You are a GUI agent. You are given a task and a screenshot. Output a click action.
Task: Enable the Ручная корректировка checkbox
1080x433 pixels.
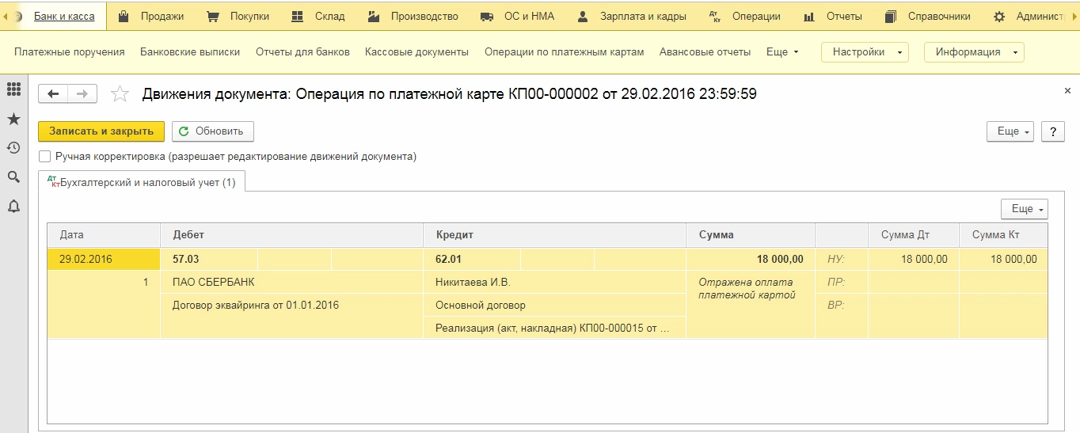tap(45, 157)
